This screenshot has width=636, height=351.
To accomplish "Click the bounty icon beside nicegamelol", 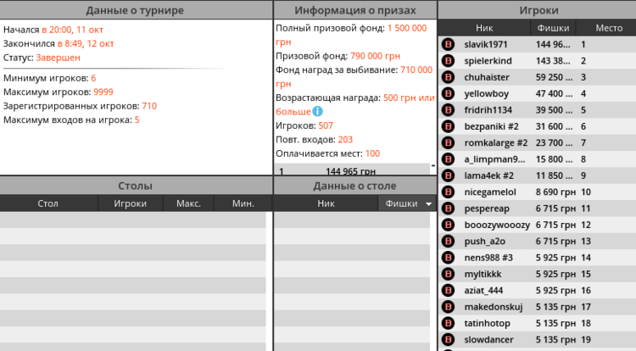I will coord(449,192).
